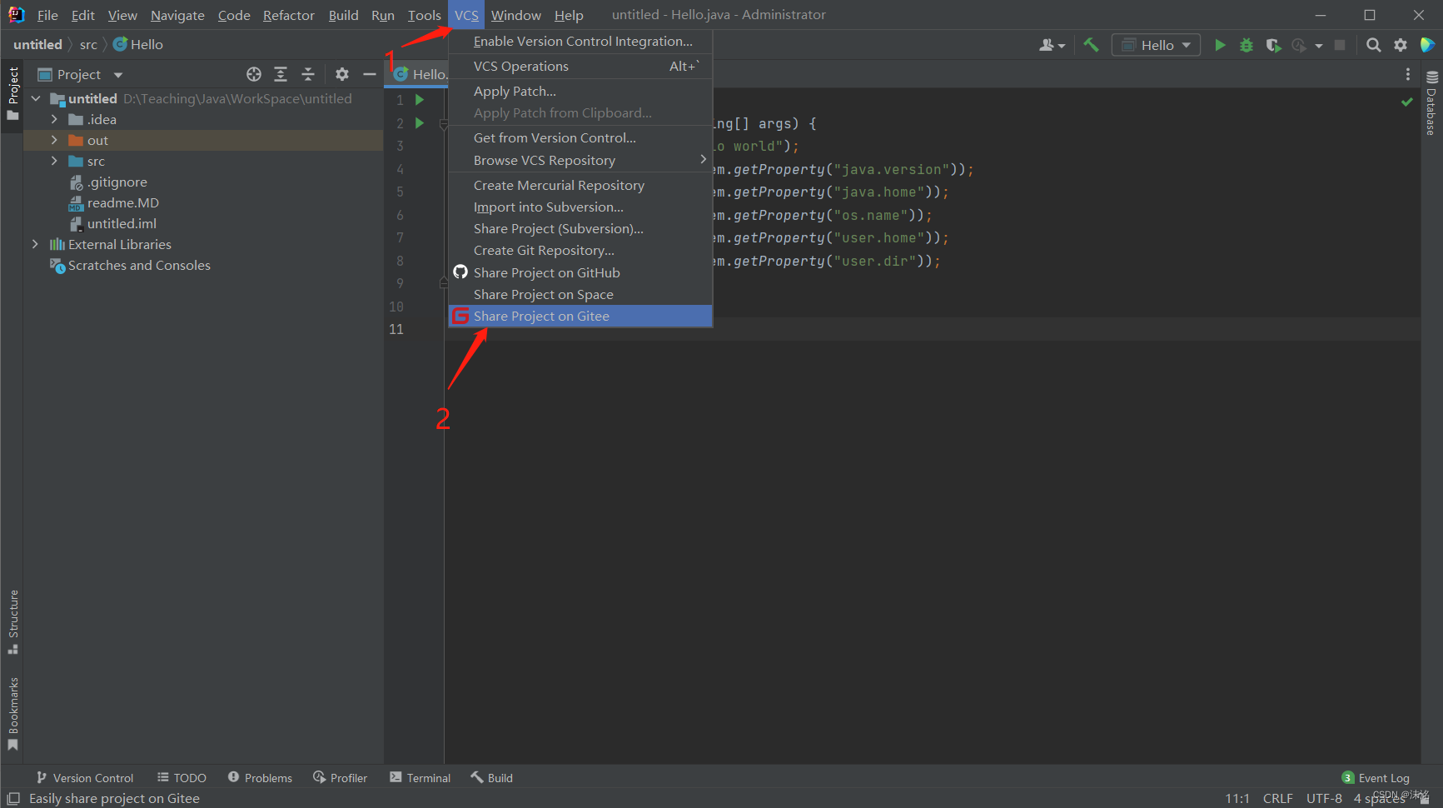
Task: Open TODO tool window
Action: point(182,777)
